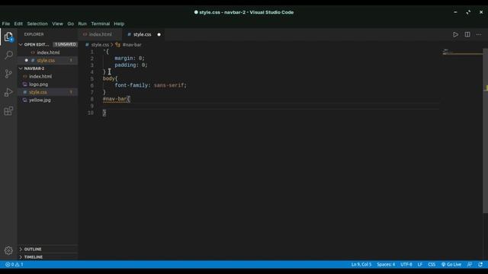
Task: Split the editor to the right
Action: [x=467, y=34]
